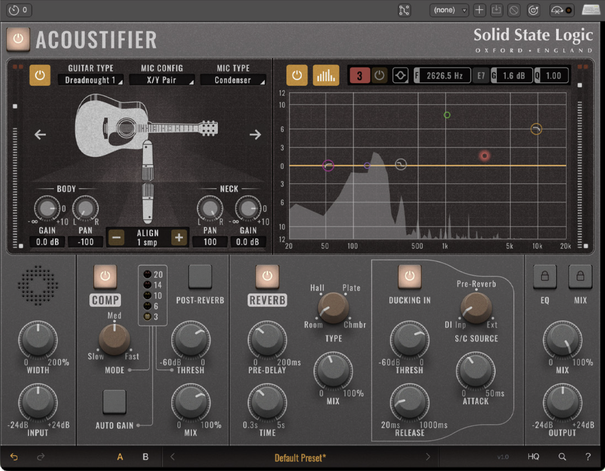Click the reverb Type selector knob
This screenshot has height=471, width=605.
[333, 308]
